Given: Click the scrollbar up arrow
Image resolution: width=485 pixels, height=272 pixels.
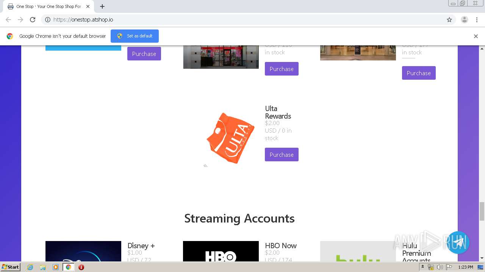Looking at the screenshot, I should [x=482, y=48].
